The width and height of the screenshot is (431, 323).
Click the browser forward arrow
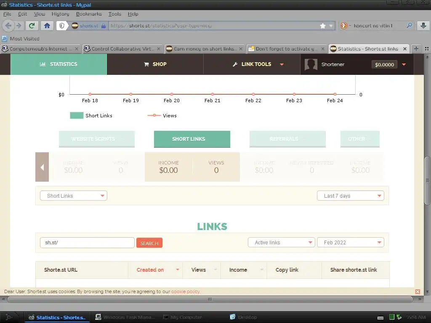coord(19,26)
